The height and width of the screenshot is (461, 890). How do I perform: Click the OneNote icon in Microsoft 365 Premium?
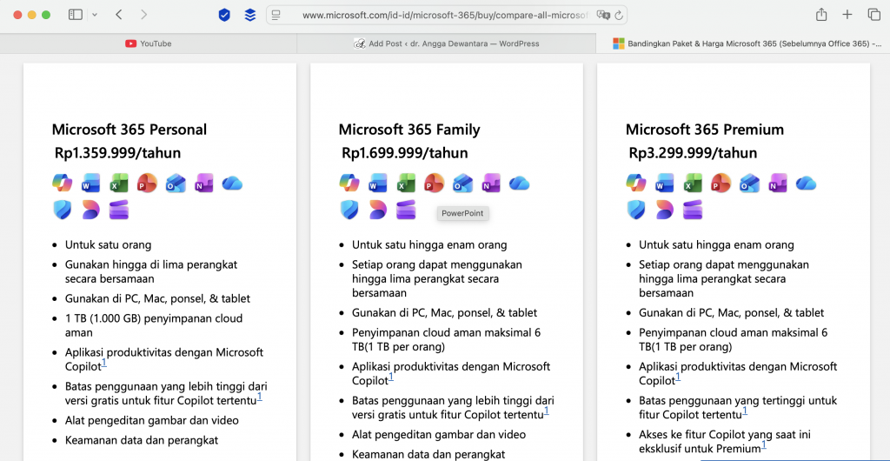778,184
